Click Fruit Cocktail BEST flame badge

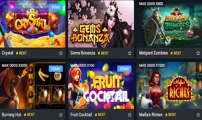coord(100,115)
